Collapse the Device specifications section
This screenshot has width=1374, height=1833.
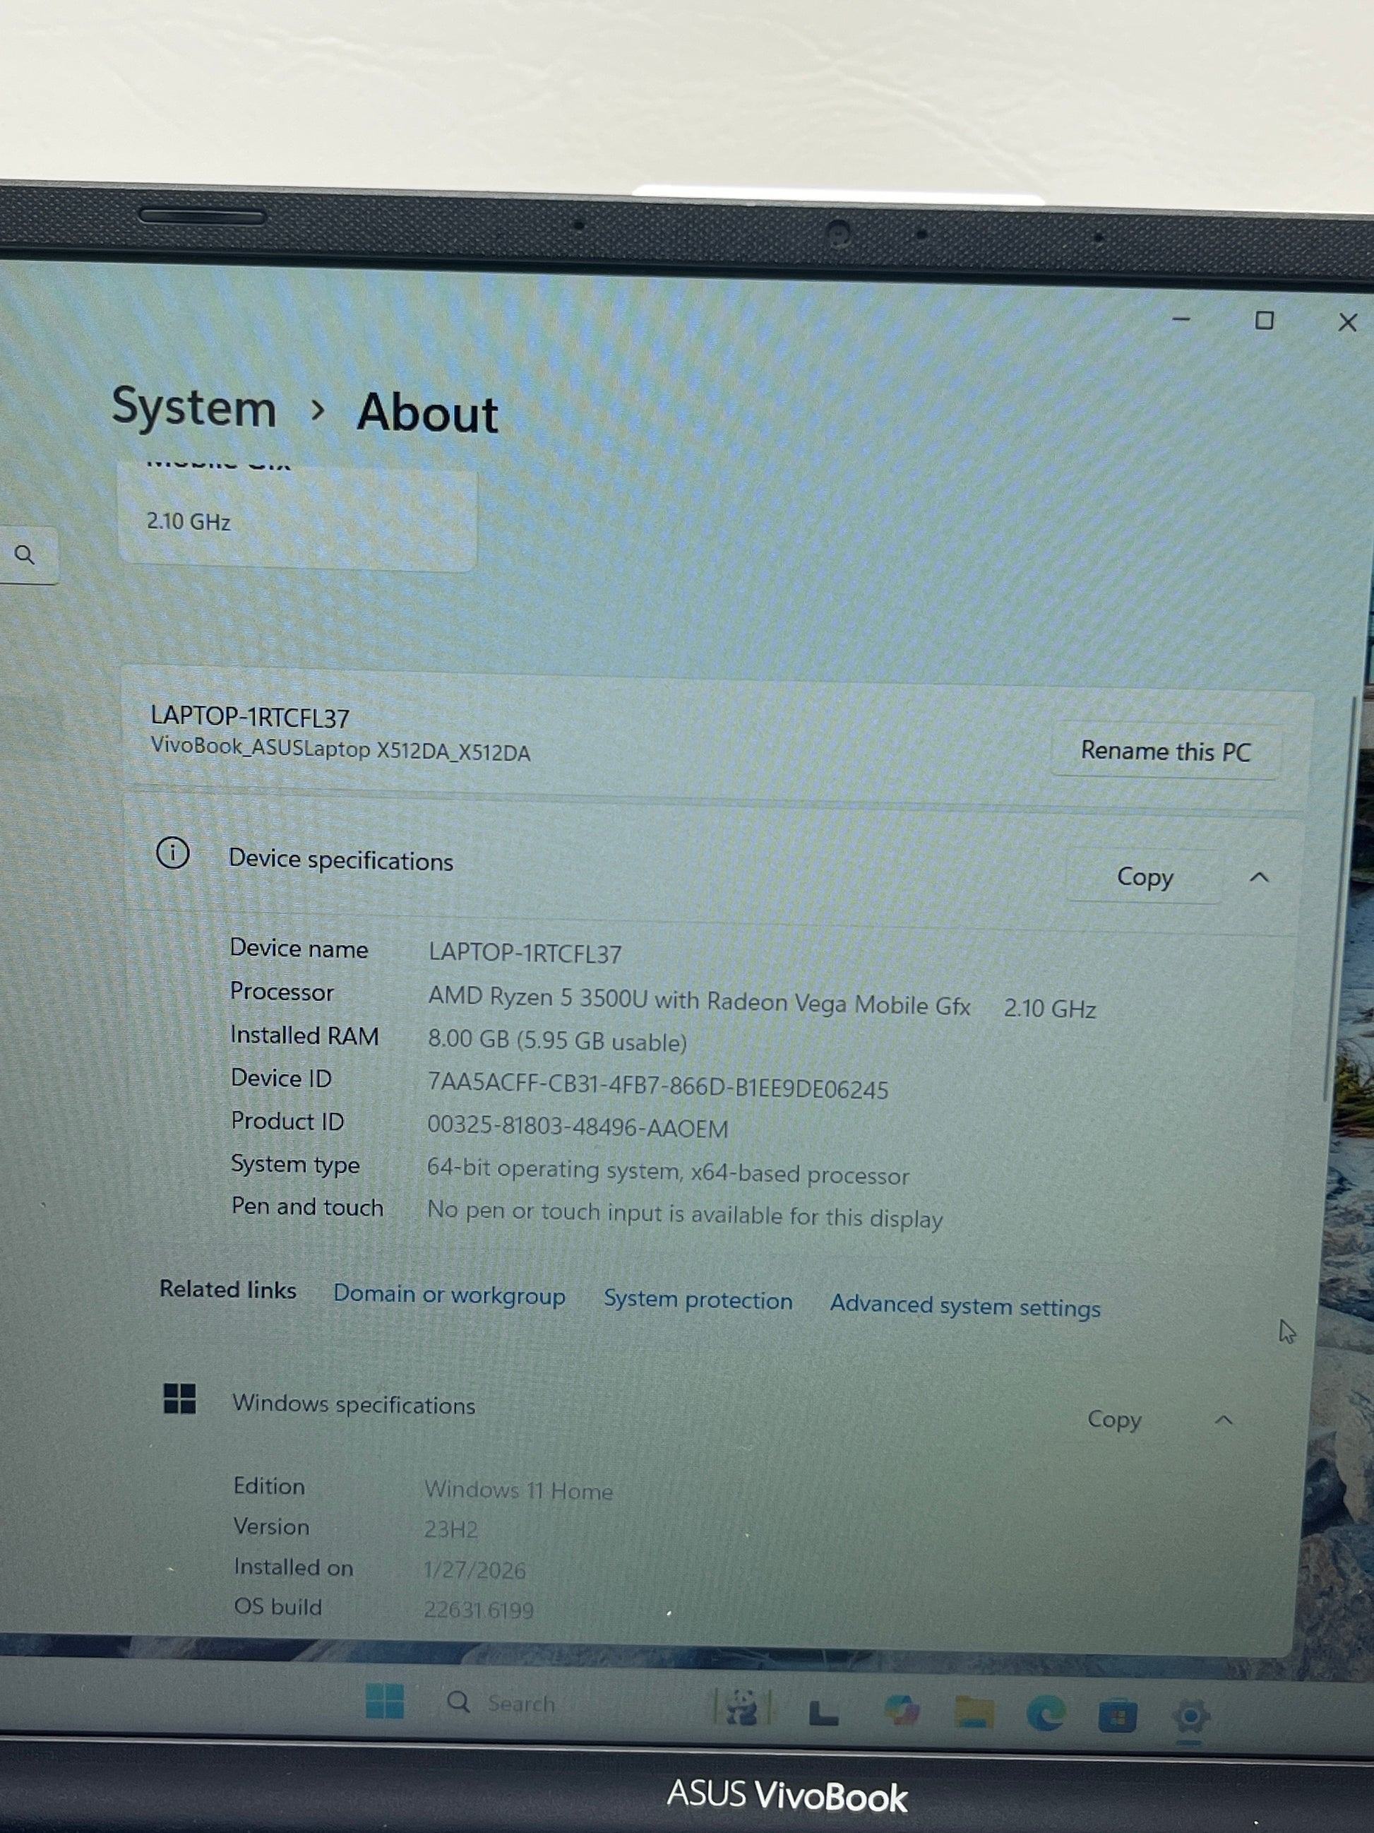1259,877
